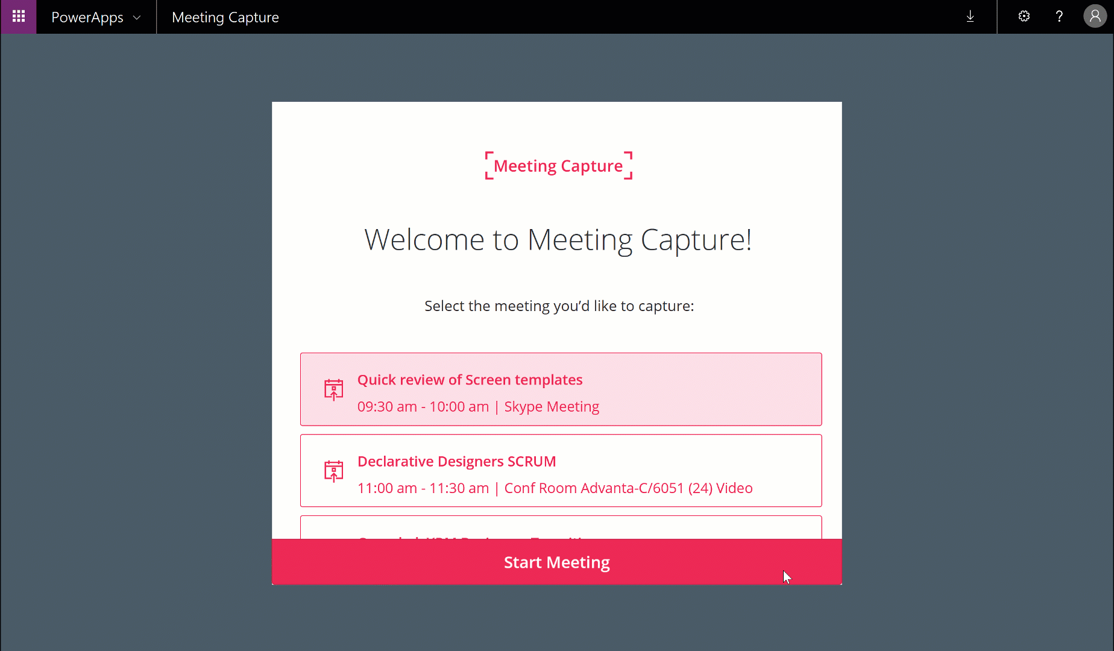
Task: Expand the PowerApps dropdown chevron
Action: point(137,17)
